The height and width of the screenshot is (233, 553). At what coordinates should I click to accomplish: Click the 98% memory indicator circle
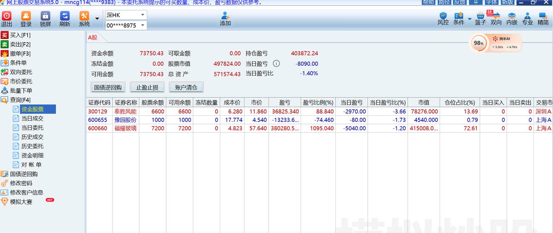tap(479, 43)
